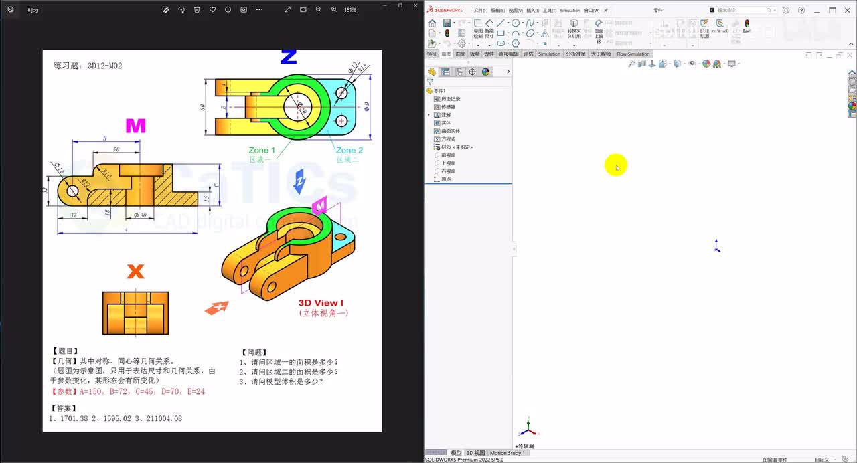Open the FeatureManager design tree tab
The image size is (857, 463).
[433, 72]
